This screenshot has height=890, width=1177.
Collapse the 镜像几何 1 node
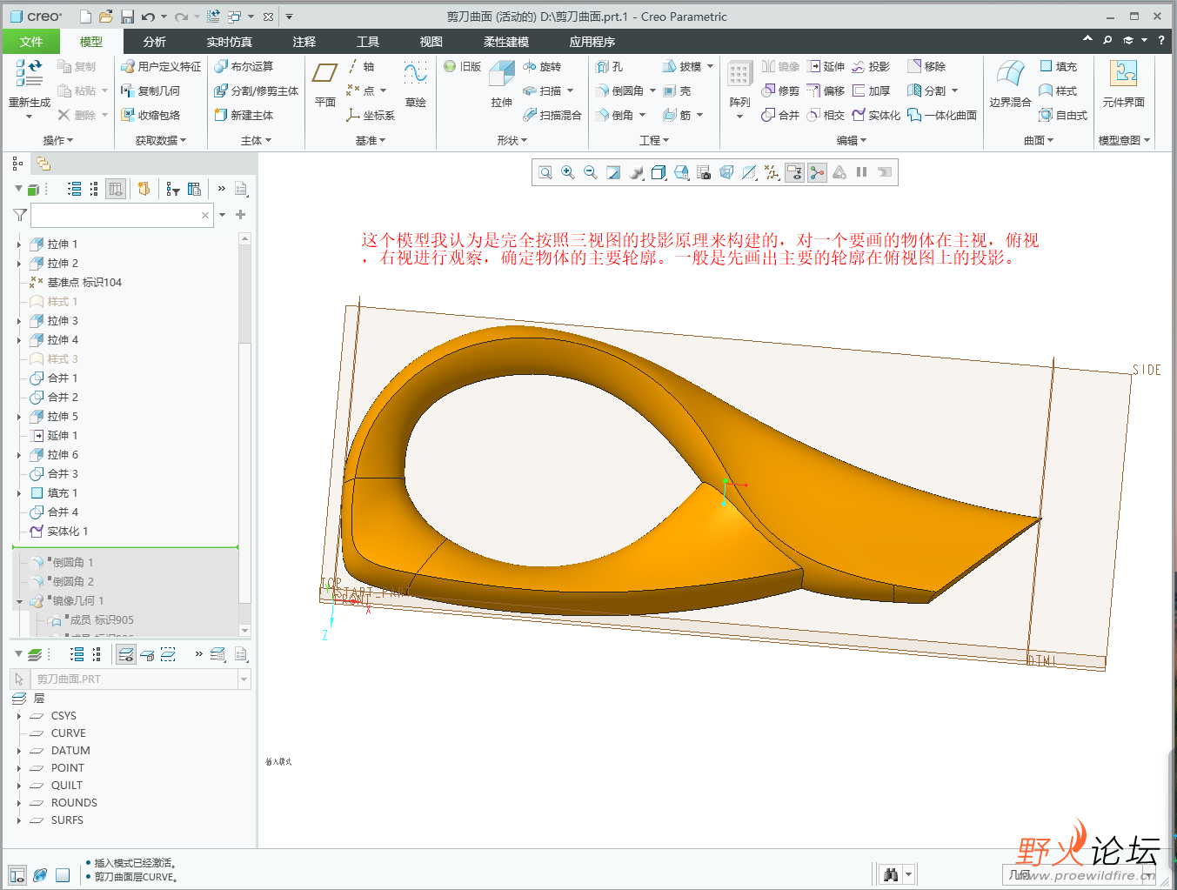pyautogui.click(x=19, y=601)
